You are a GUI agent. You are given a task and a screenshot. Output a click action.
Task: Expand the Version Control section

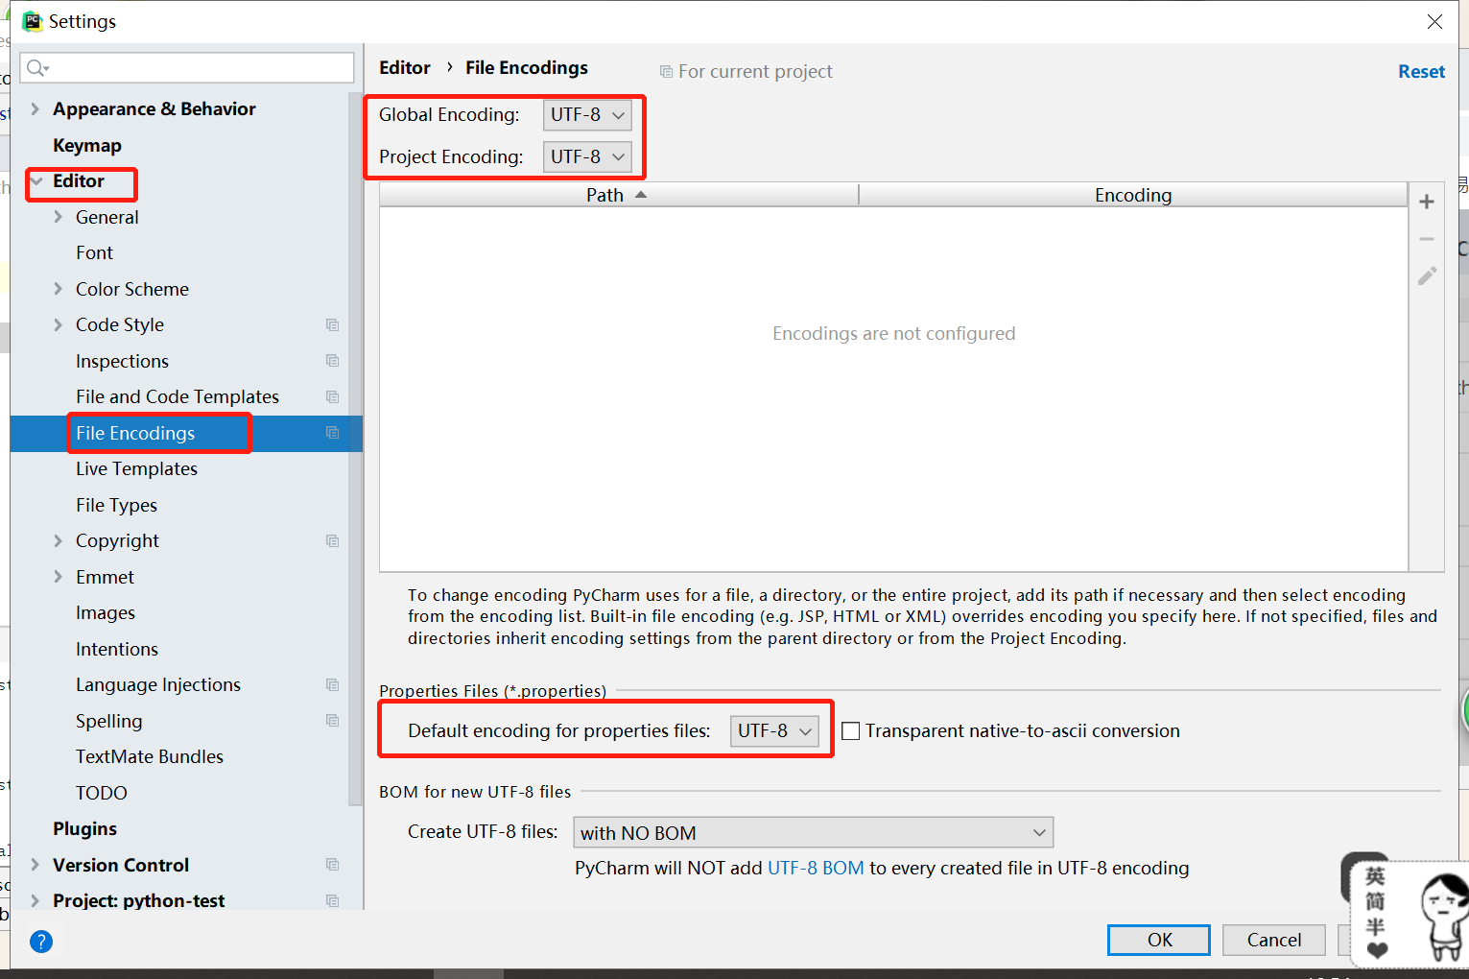[x=36, y=865]
